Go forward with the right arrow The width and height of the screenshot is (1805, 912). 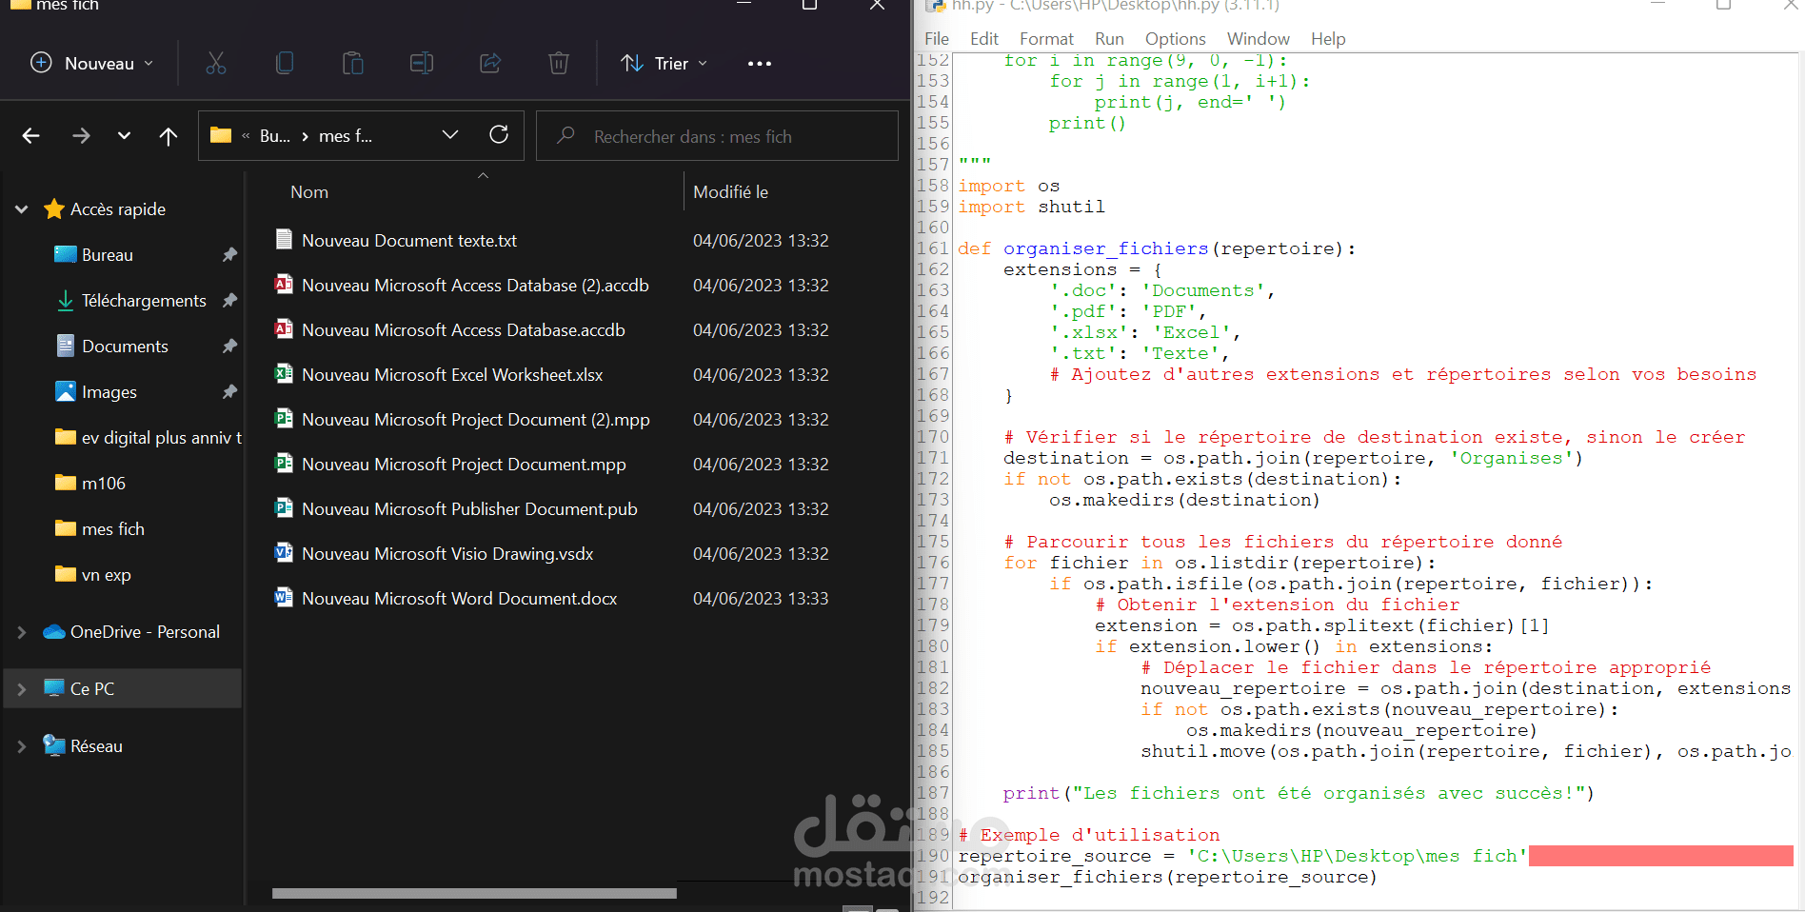[x=81, y=136]
